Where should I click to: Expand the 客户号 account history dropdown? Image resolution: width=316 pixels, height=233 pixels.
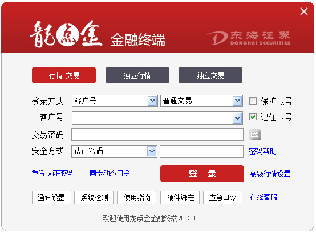click(237, 118)
